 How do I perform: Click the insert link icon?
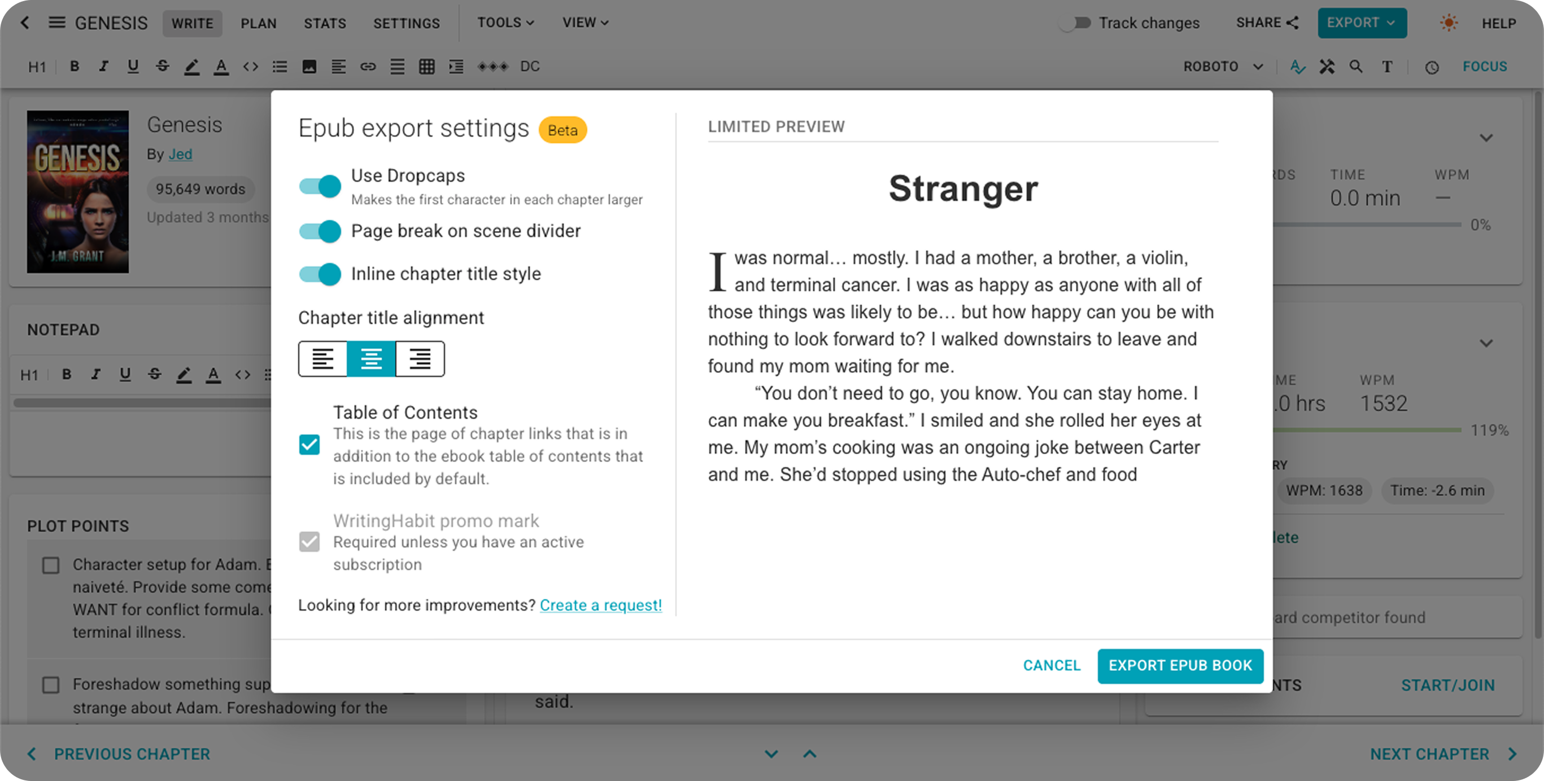point(368,66)
